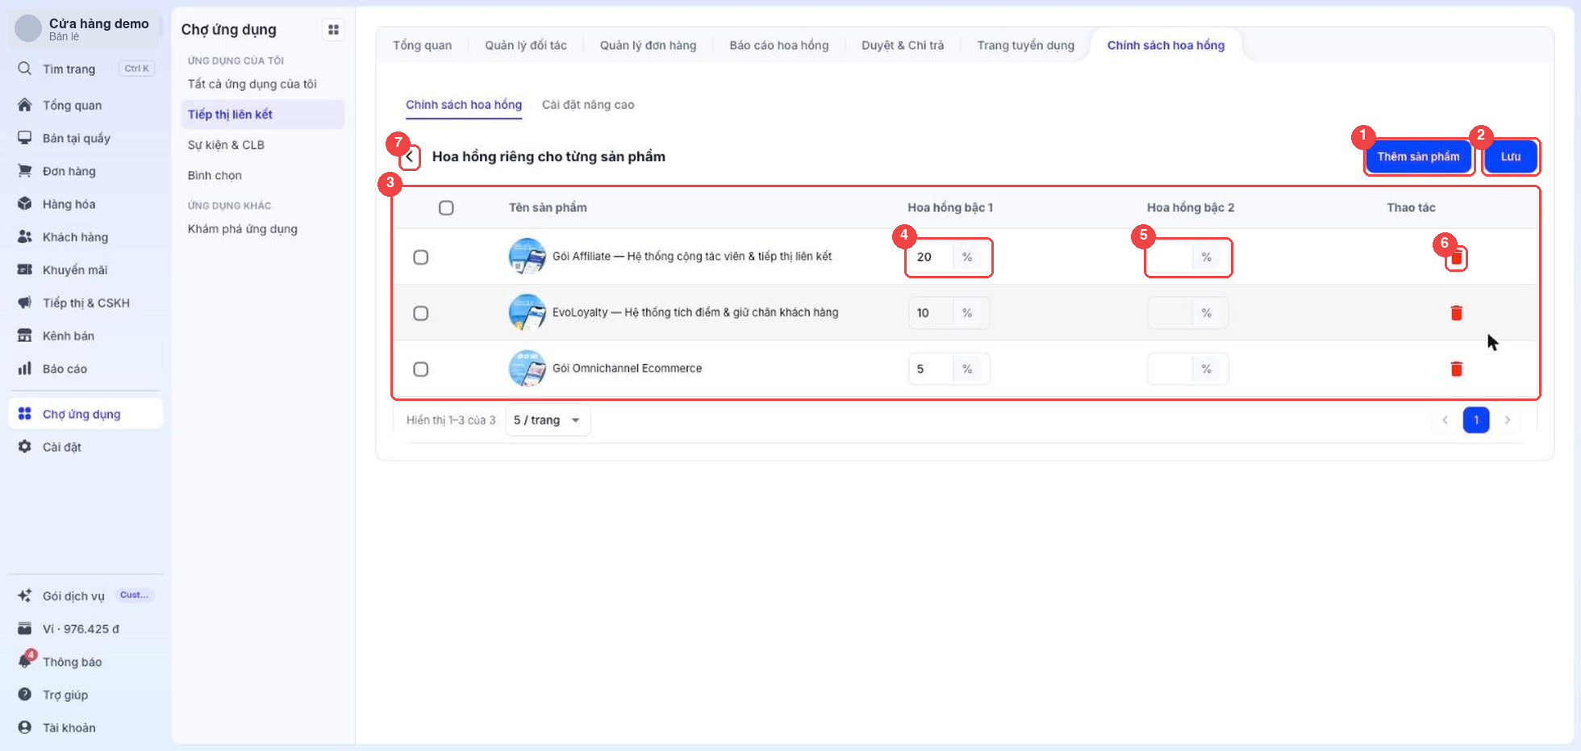Open Tiếp thị & CSKH in sidebar
This screenshot has height=751, width=1581.
tap(85, 302)
